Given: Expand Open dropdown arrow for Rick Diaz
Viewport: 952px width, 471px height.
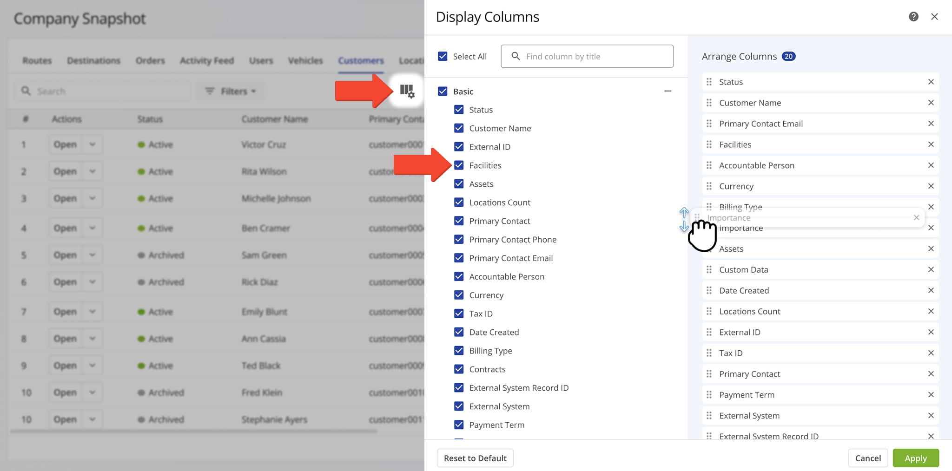Looking at the screenshot, I should pyautogui.click(x=93, y=282).
